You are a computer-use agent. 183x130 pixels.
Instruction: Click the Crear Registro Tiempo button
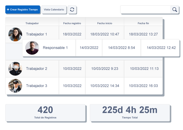[x=23, y=9]
